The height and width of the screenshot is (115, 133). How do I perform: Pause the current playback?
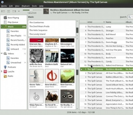[x=9, y=11]
